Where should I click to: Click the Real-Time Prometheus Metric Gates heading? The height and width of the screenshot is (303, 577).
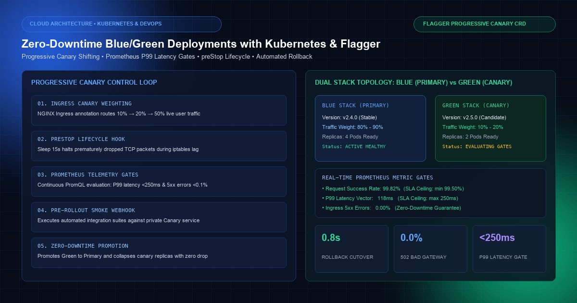[x=377, y=178]
